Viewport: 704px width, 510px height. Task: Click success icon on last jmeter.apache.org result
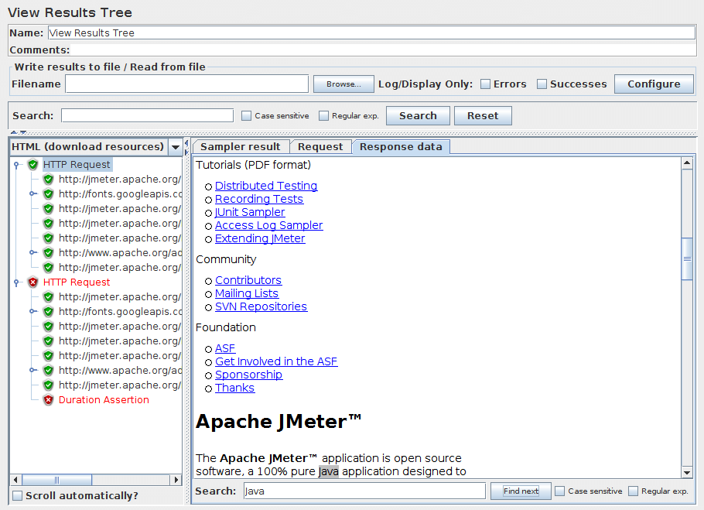point(46,385)
